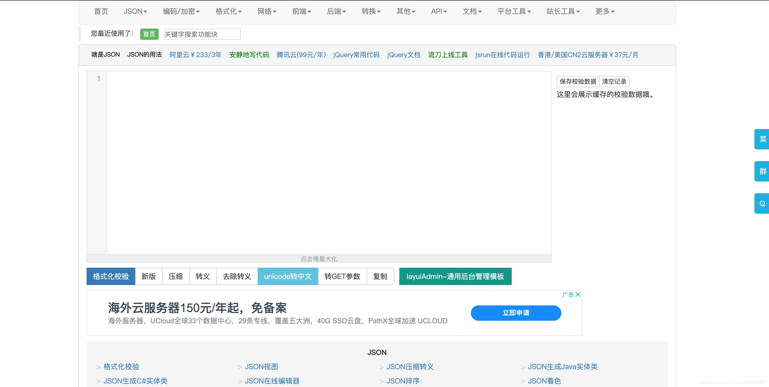Open the 文档 navbar menu
The height and width of the screenshot is (387, 769).
point(472,11)
